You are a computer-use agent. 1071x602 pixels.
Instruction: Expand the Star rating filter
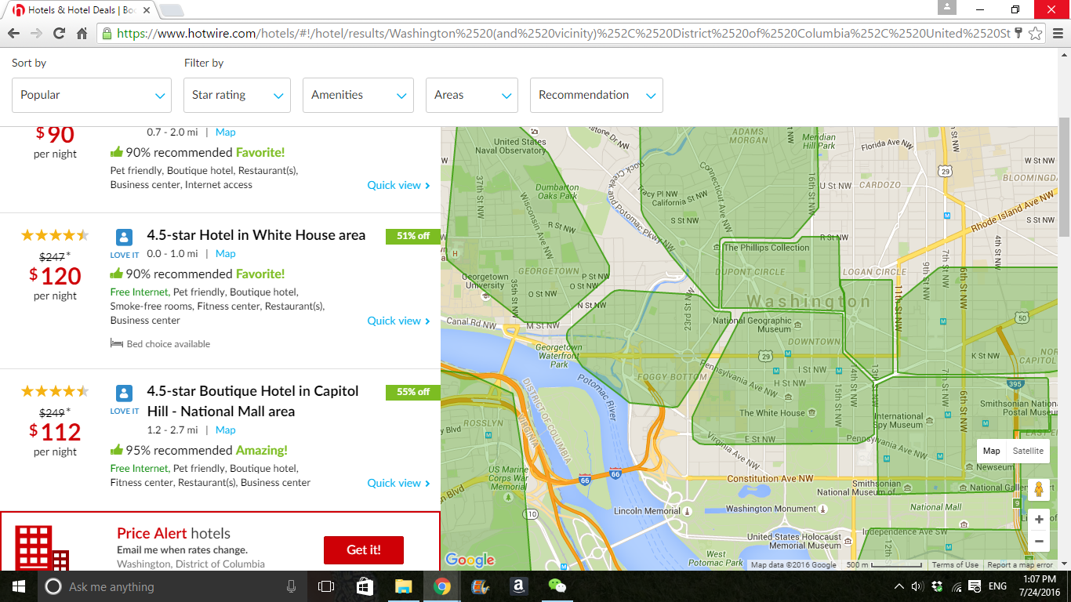[x=237, y=95]
